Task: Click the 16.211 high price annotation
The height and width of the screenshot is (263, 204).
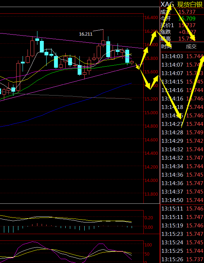Action: coord(86,34)
